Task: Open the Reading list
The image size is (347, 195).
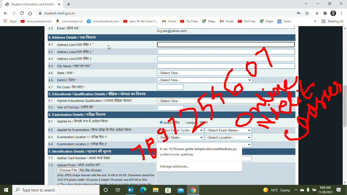Action: 332,21
